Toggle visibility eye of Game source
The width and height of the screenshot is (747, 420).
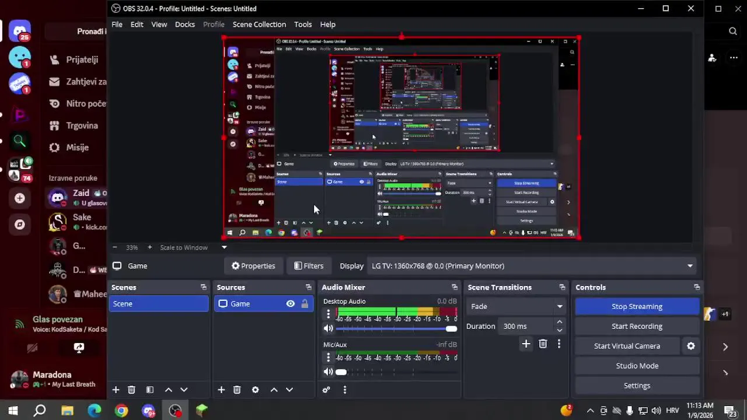[290, 304]
